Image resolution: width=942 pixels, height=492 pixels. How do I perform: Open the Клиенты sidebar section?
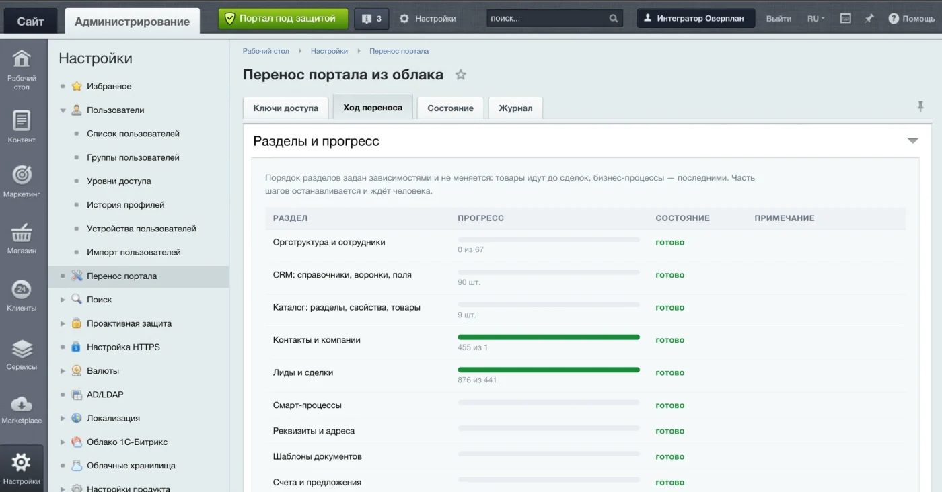click(x=22, y=296)
